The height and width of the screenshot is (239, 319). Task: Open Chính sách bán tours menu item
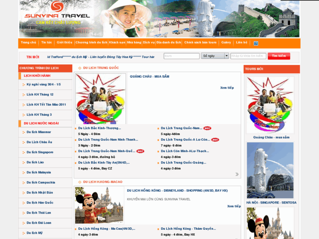[x=201, y=43]
